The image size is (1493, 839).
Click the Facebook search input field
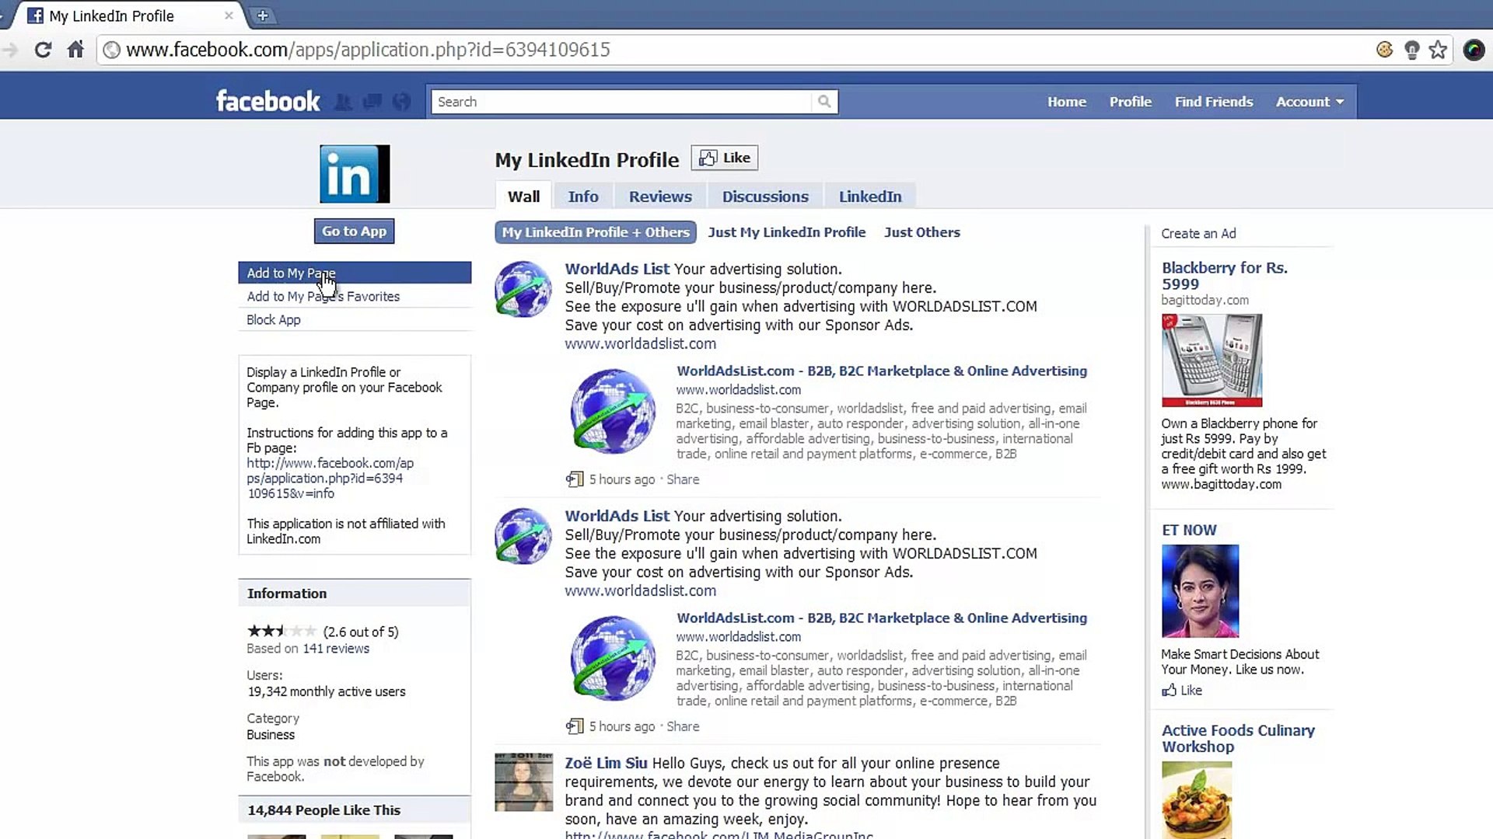coord(622,102)
